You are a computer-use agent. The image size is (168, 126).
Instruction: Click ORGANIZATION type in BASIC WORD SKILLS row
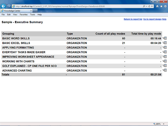click(77, 38)
